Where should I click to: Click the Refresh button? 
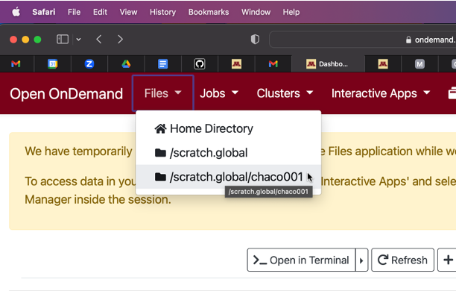403,260
